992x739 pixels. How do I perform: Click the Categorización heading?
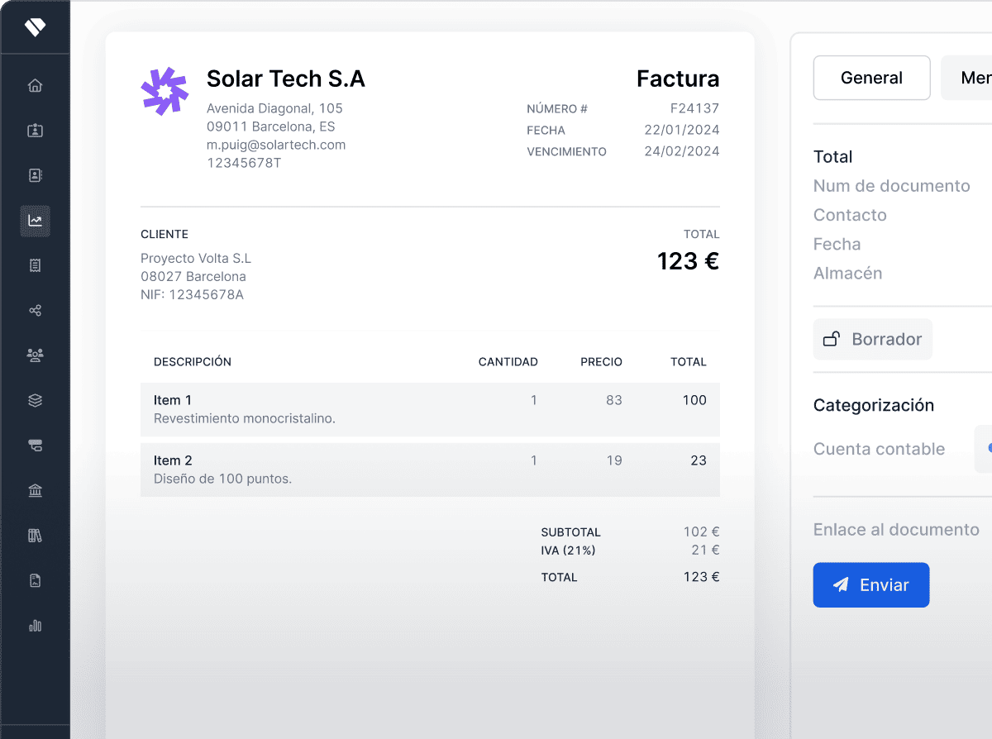[x=874, y=405]
